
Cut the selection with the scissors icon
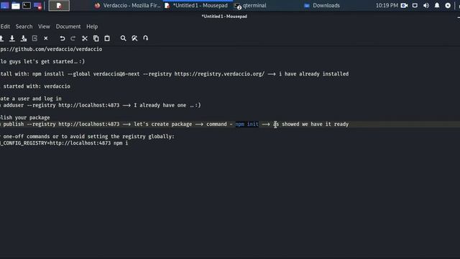(x=85, y=38)
